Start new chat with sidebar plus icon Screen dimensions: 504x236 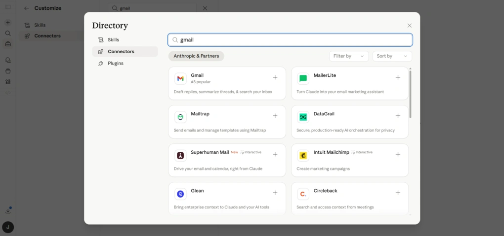(8, 23)
